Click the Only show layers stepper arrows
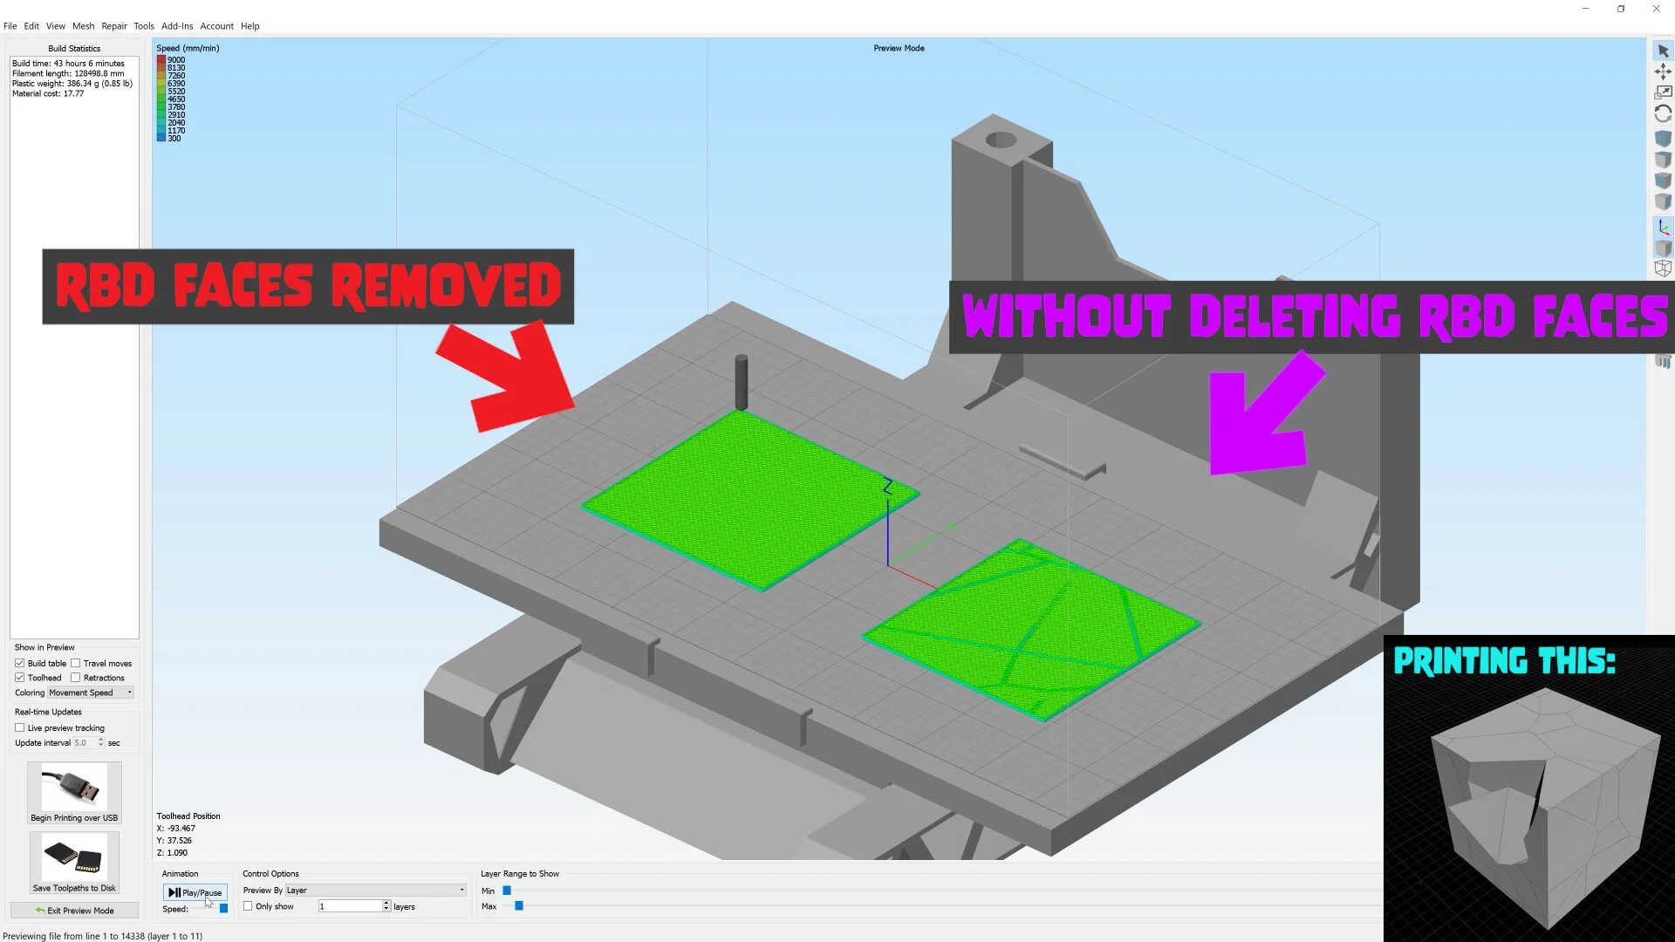Viewport: 1675px width, 942px height. coord(386,906)
